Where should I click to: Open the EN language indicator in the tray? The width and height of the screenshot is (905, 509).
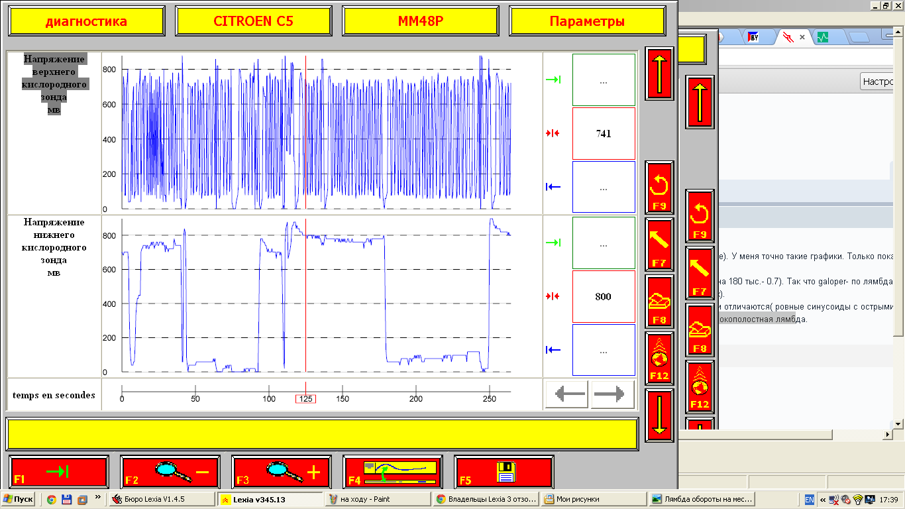coord(809,500)
